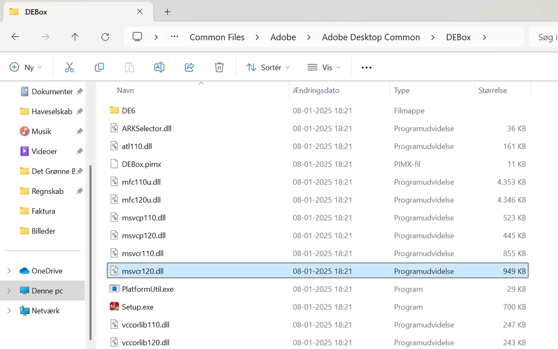Click the sidebar vertical scrollbar
Image resolution: width=558 pixels, height=349 pixels.
point(90,253)
